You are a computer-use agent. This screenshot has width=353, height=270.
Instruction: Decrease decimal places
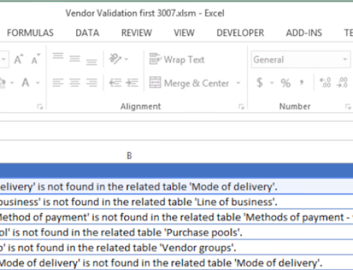click(x=342, y=82)
